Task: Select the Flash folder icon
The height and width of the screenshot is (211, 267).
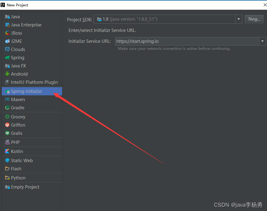Action: (x=7, y=169)
